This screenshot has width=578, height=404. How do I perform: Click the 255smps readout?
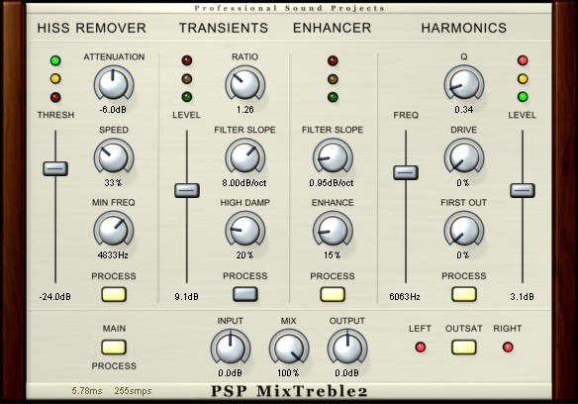pos(133,391)
